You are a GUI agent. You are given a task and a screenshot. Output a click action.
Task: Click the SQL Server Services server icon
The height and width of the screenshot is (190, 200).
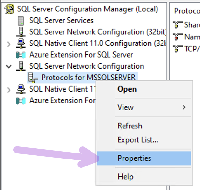pos(21,21)
